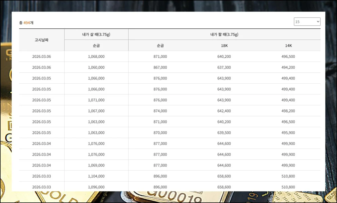
Task: Open the rows-per-page dropdown showing 15
Action: 307,22
